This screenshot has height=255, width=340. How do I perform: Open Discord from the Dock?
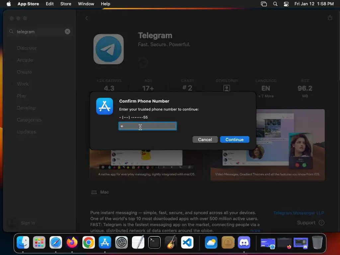pos(244,242)
